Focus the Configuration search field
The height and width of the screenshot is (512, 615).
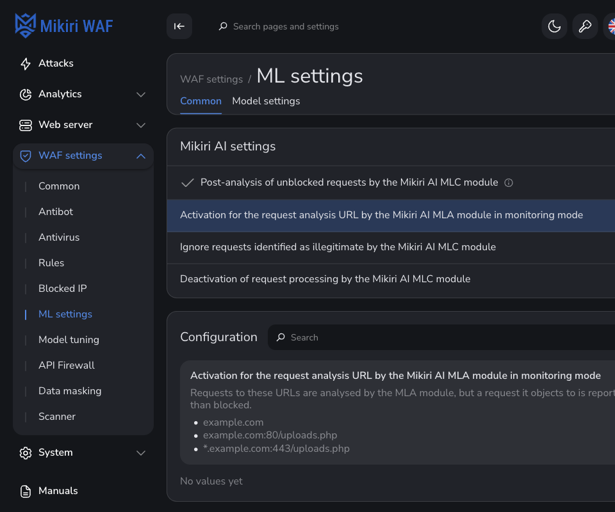(441, 337)
